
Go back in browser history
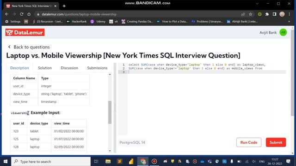pos(7,14)
